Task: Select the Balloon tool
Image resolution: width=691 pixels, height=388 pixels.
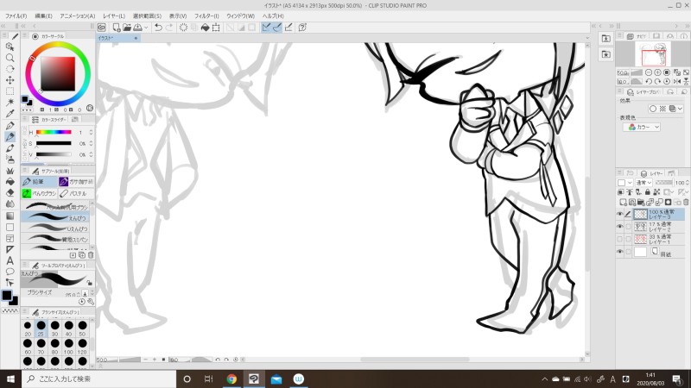Action: coord(10,272)
